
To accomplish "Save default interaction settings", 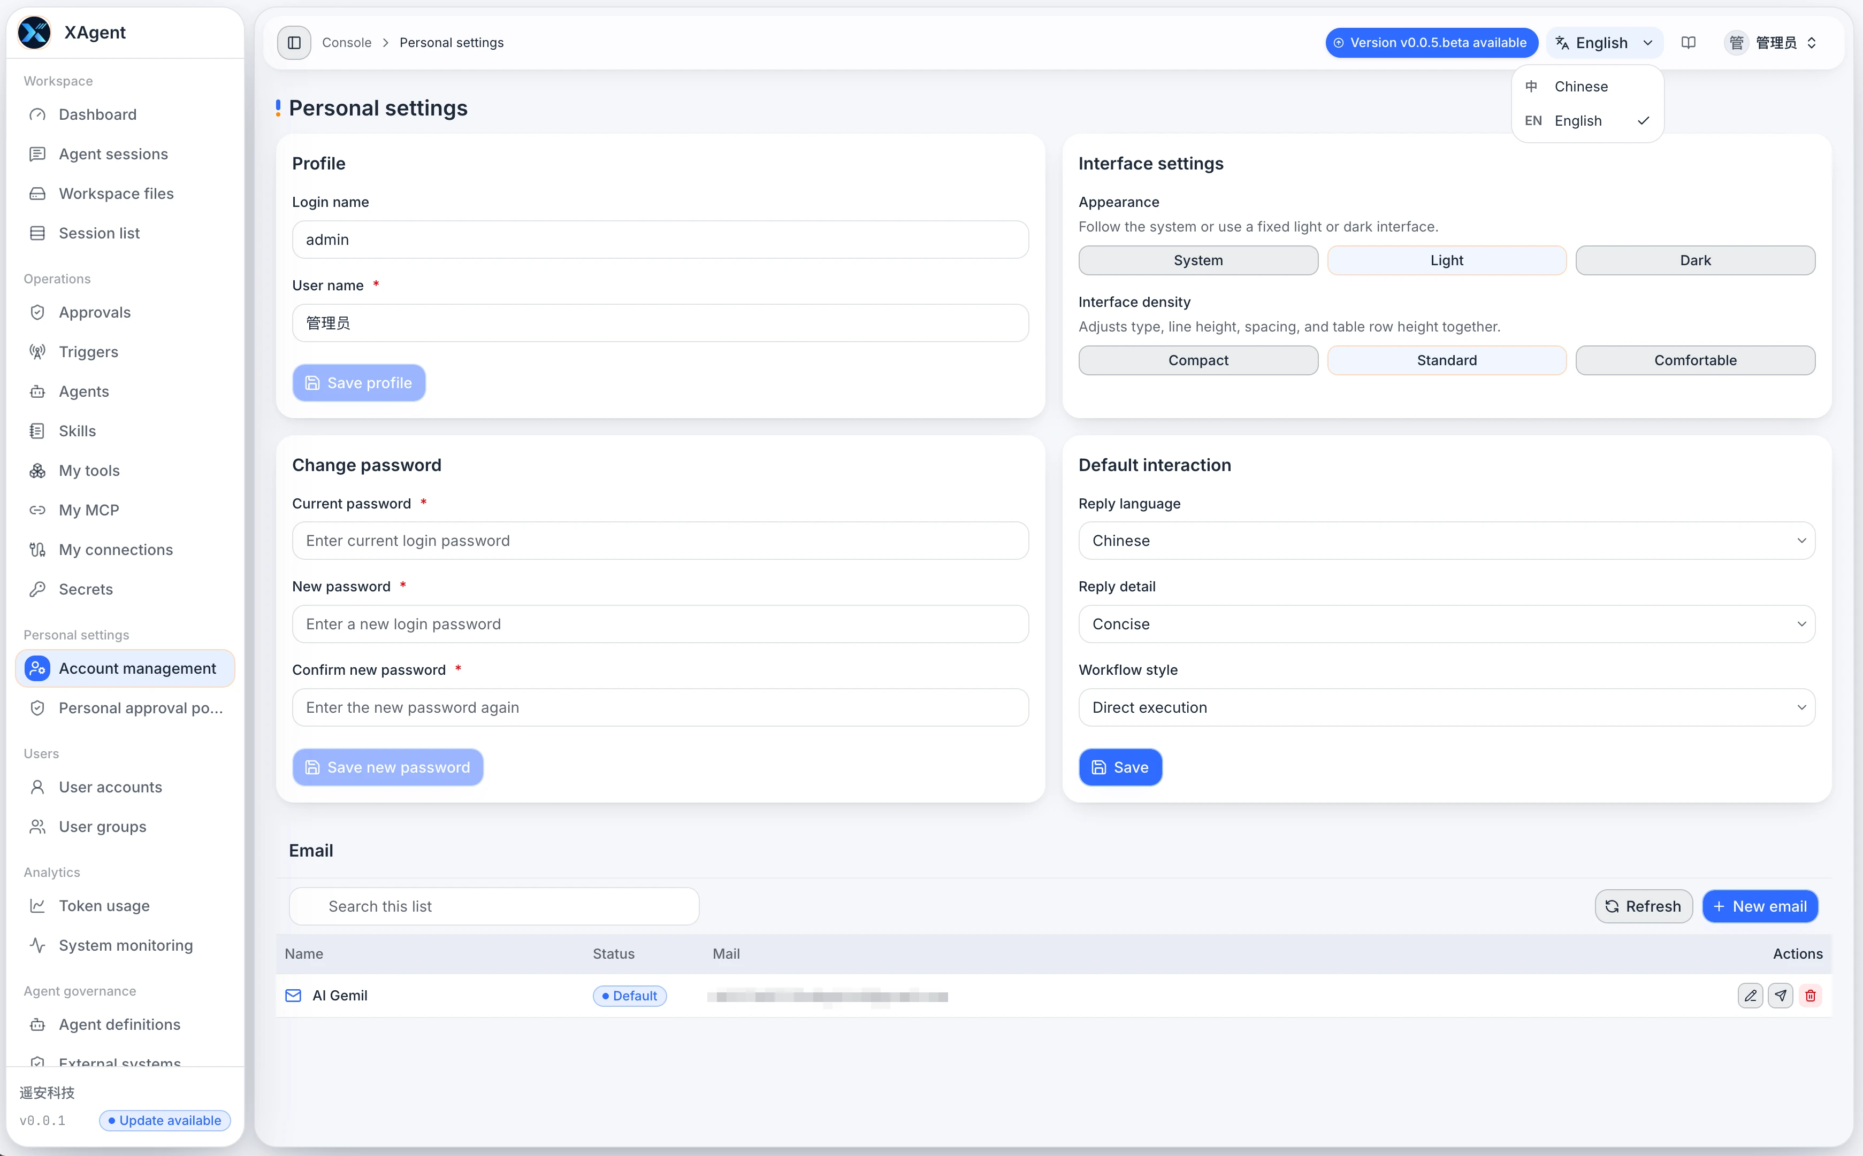I will (1120, 767).
